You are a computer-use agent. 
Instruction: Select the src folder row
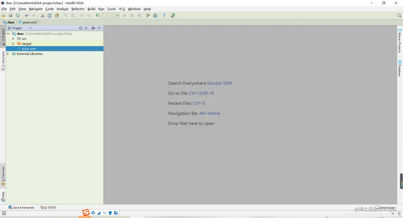click(55, 39)
